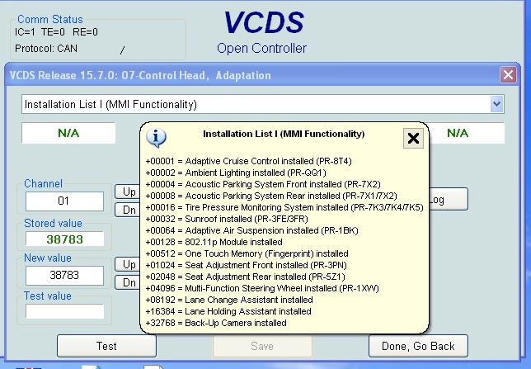
Task: Click Seat Adjustment Front installed line
Action: (246, 265)
